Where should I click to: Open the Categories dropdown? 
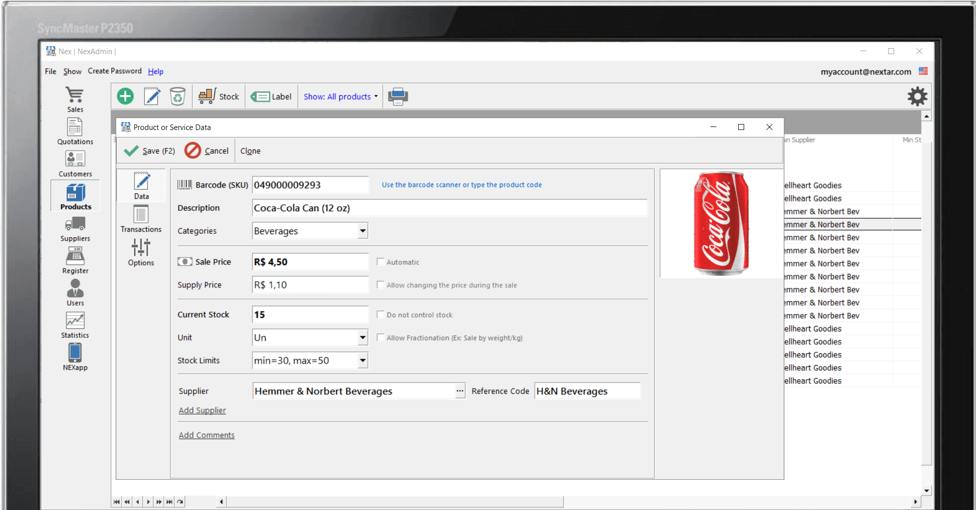click(x=363, y=231)
